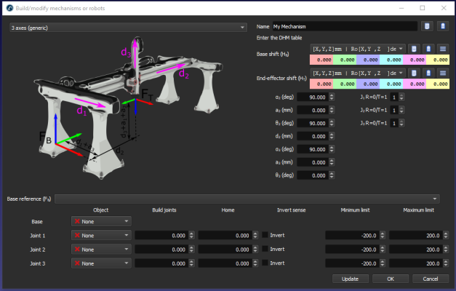Click the paste icon next to Name field
This screenshot has height=291, width=456.
[443, 26]
